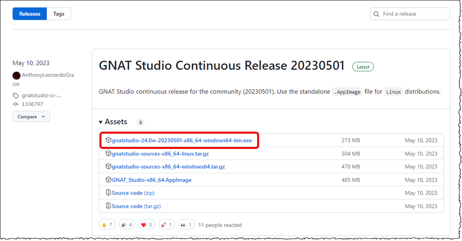Click the .AppImage code label in description
The height and width of the screenshot is (241, 462).
[347, 92]
